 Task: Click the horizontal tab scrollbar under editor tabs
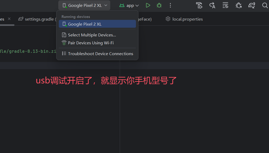(7, 25)
